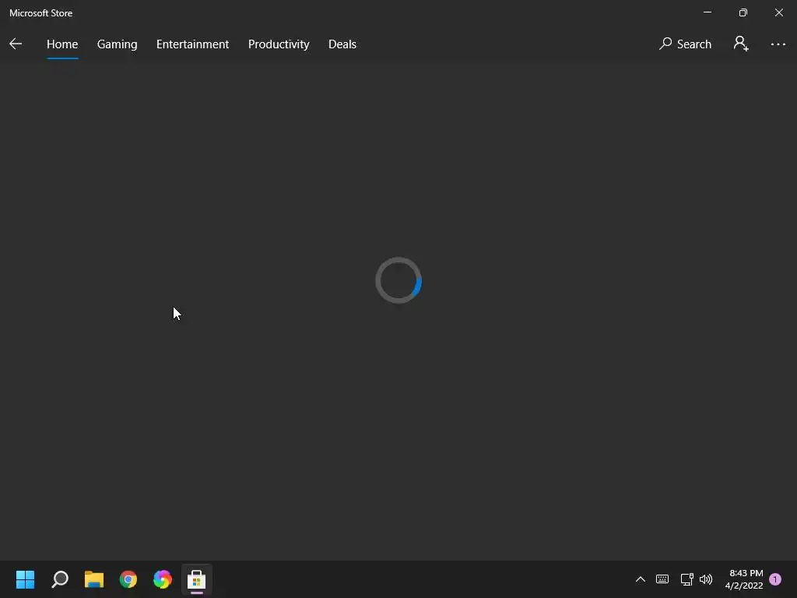Open the notification count badge
The image size is (797, 598).
tap(775, 579)
